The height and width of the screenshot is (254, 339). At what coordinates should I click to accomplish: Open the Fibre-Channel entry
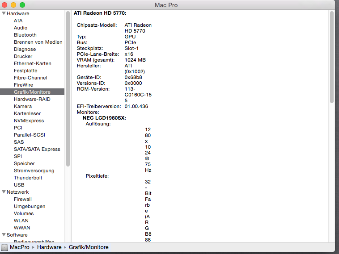[x=30, y=78]
